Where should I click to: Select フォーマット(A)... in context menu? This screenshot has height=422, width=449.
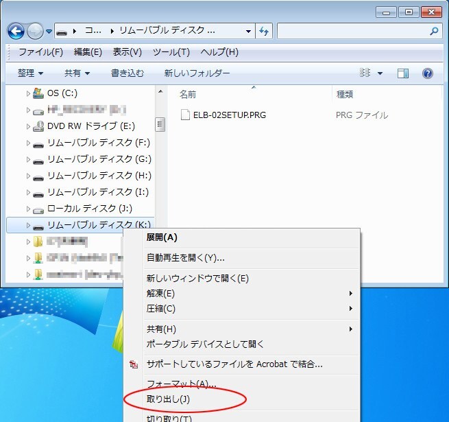click(181, 384)
